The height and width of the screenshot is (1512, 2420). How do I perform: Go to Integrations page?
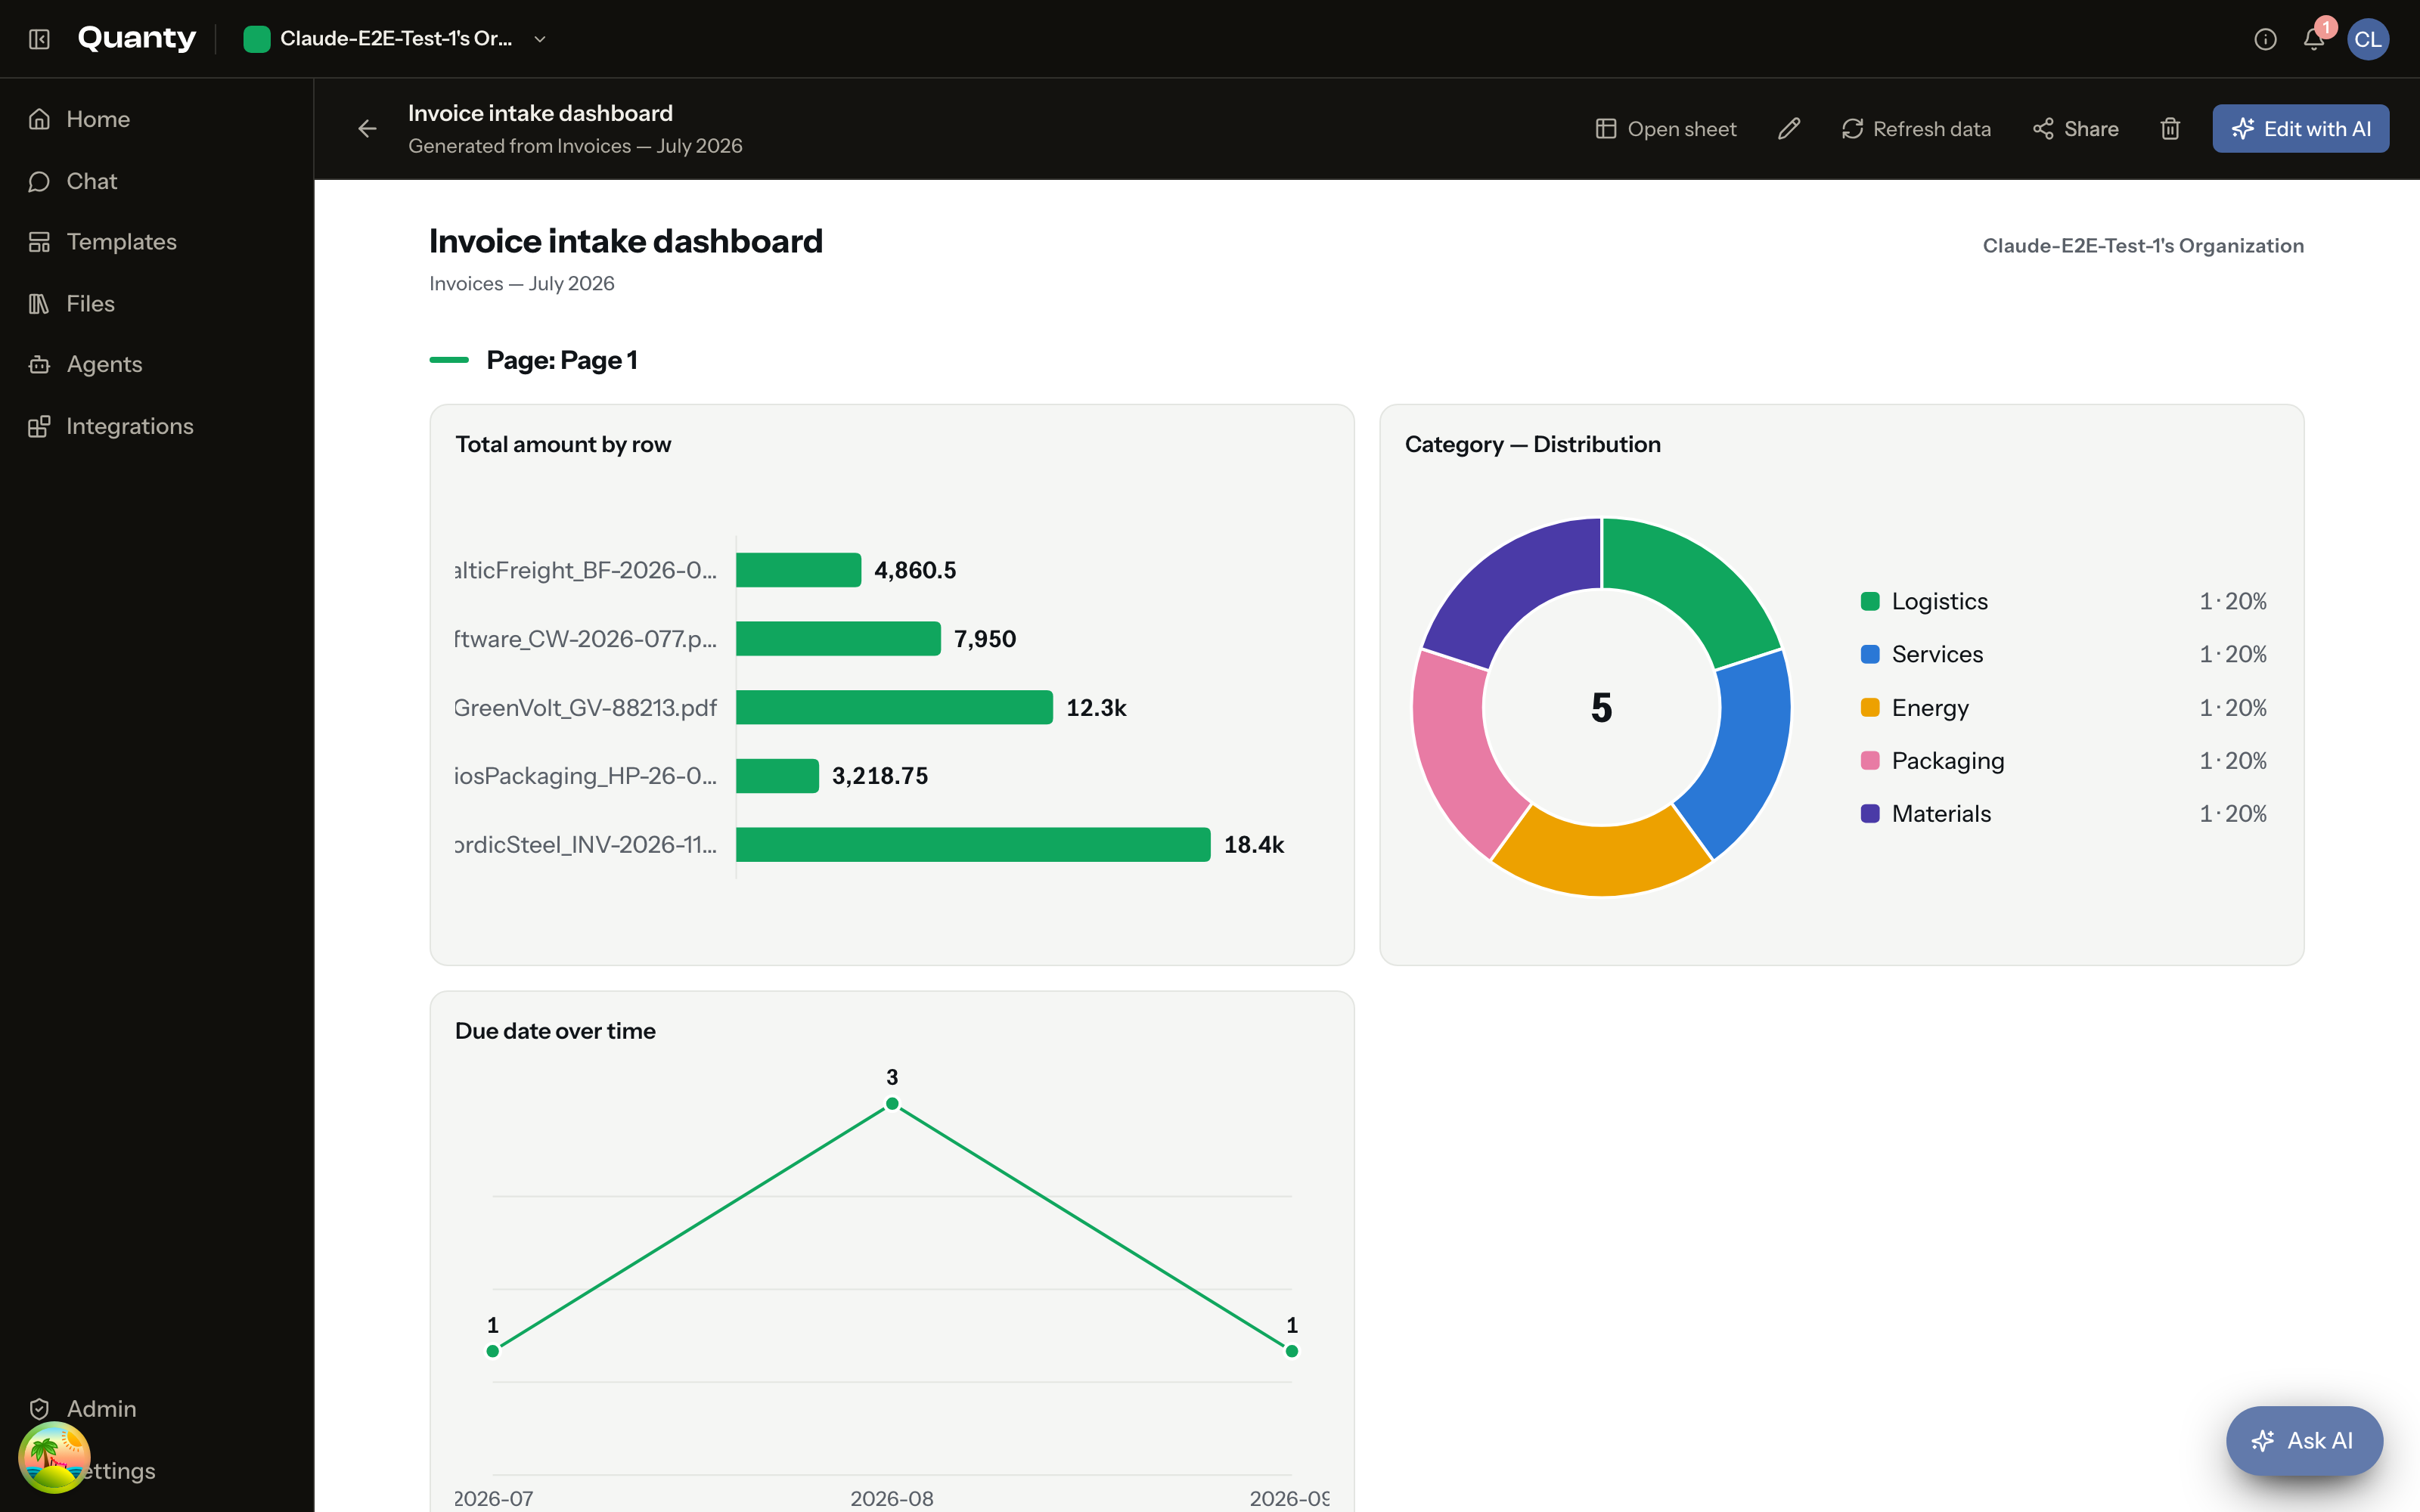point(129,426)
